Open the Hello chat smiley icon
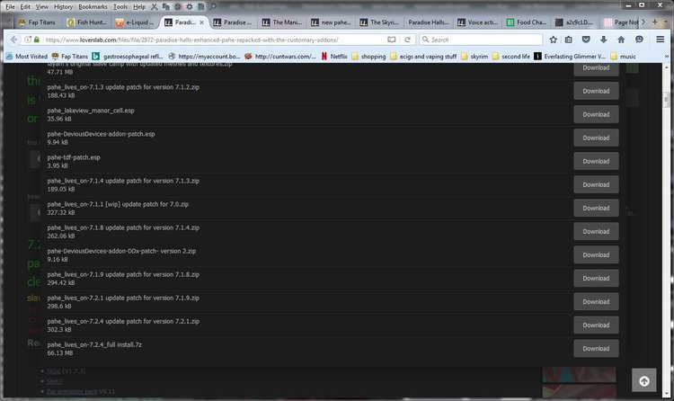674x401 pixels. pyautogui.click(x=639, y=40)
